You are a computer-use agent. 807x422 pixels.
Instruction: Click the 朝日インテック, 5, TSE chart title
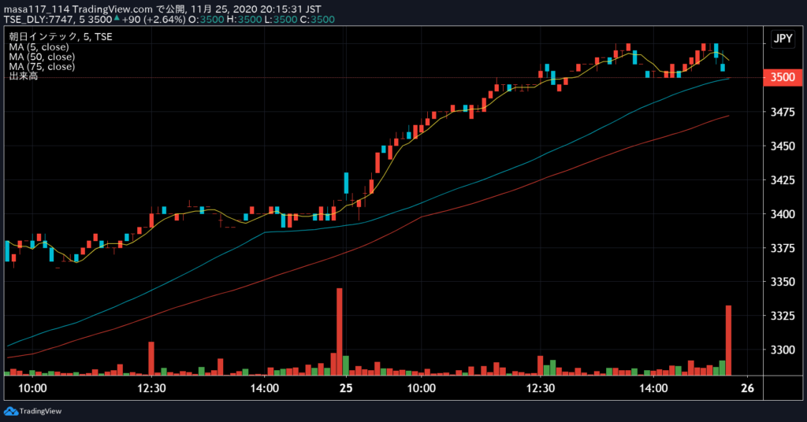pyautogui.click(x=60, y=36)
